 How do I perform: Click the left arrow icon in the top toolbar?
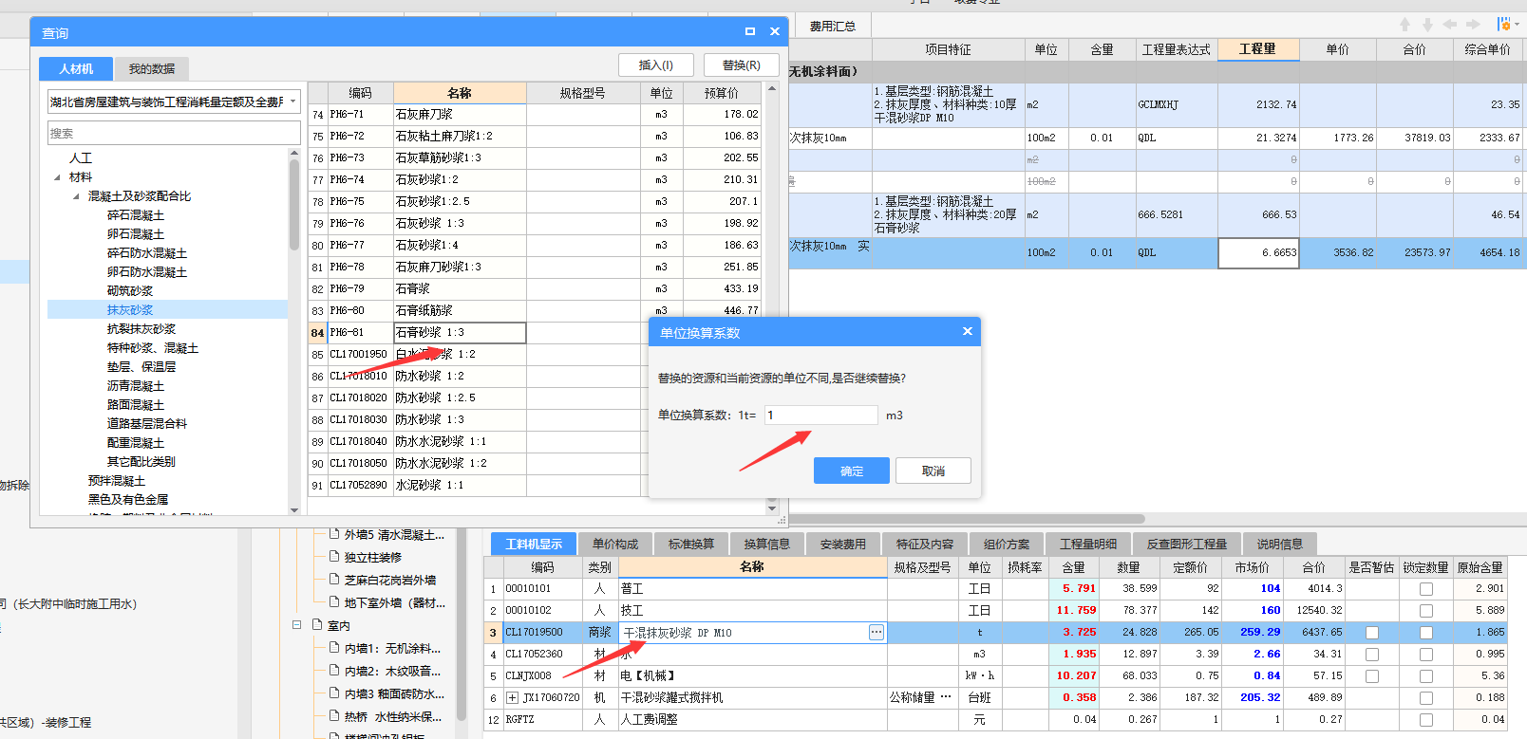point(1450,25)
